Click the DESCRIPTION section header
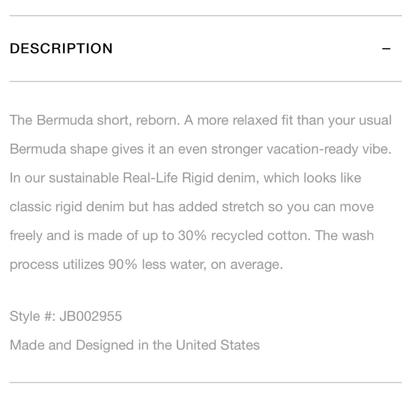 point(61,48)
